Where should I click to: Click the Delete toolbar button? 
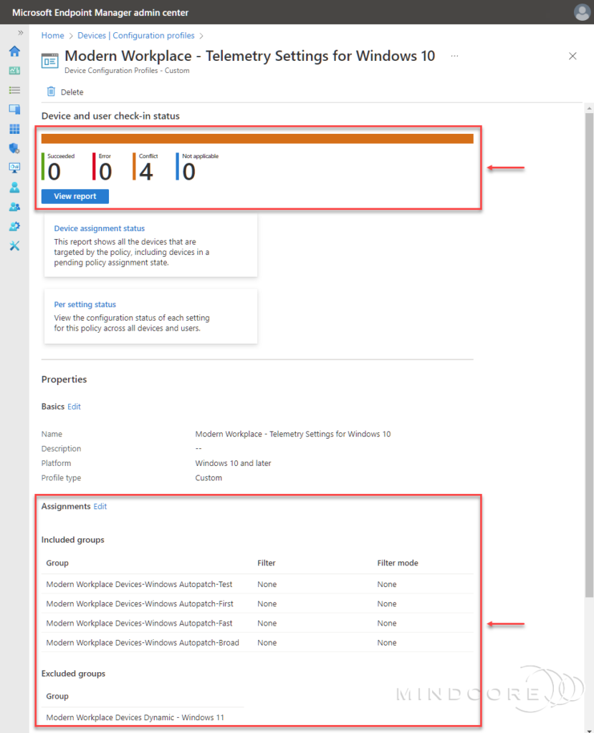pos(64,92)
